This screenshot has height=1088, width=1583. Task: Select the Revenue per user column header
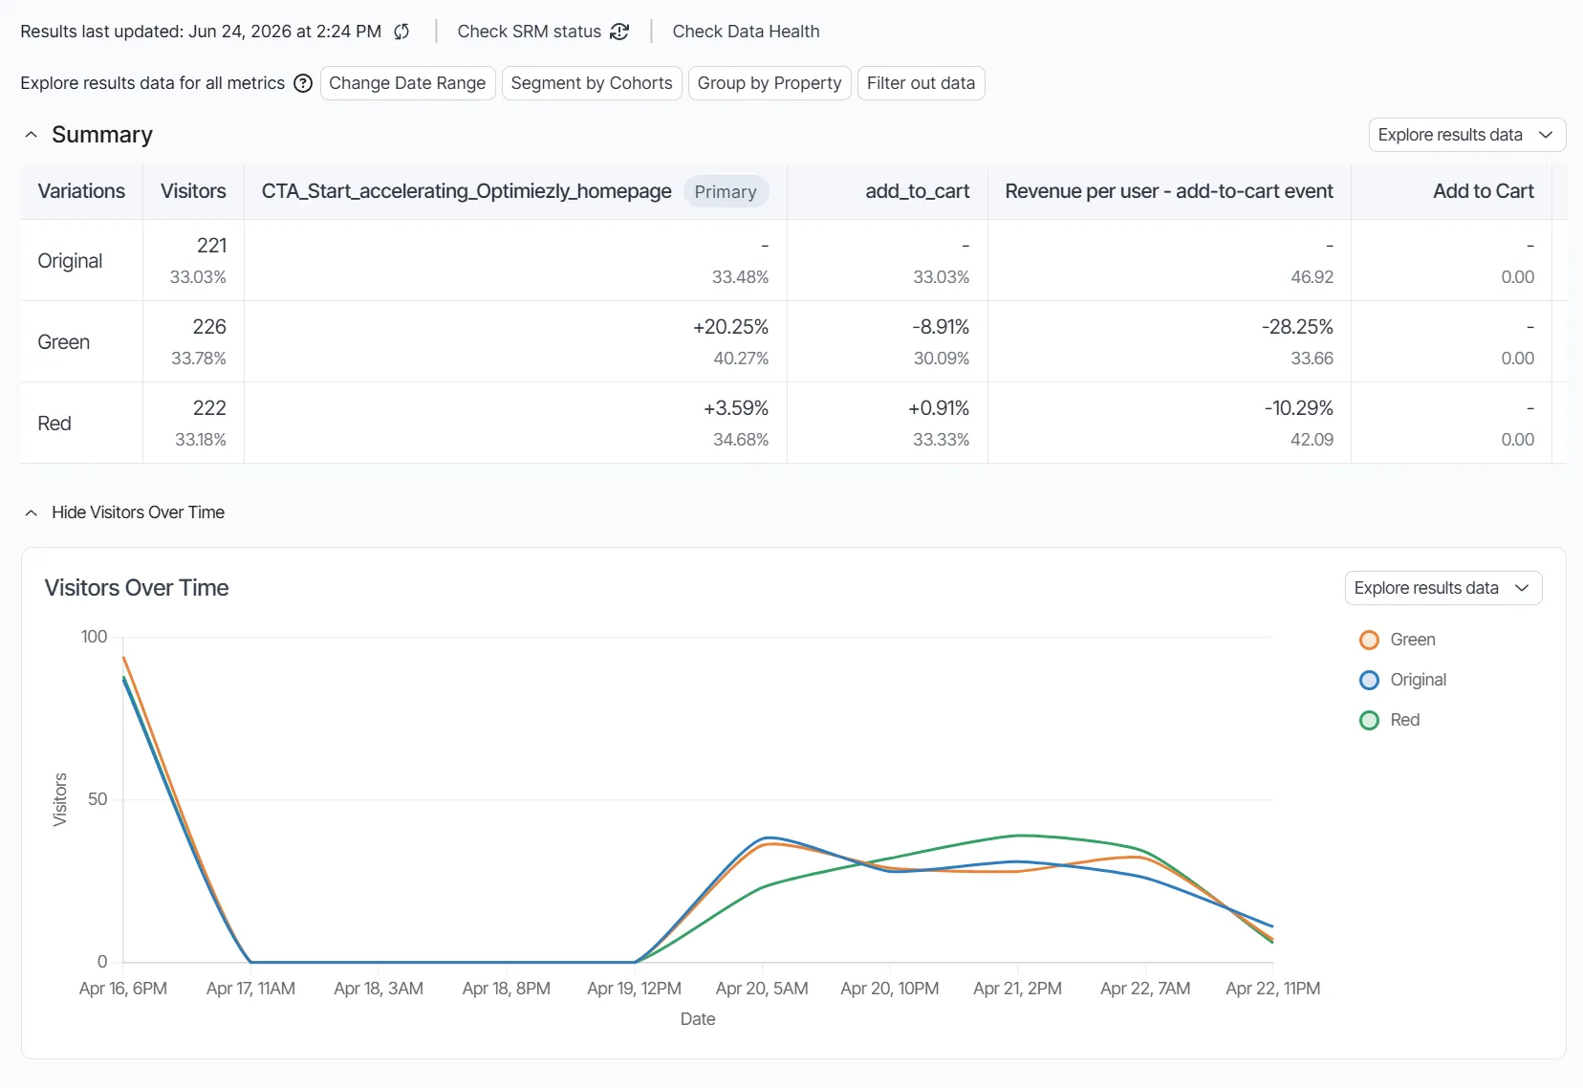[1169, 191]
